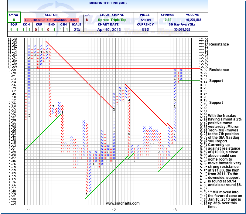Image resolution: width=246 pixels, height=214 pixels.
Task: Select the Support label at the 9.14 level
Action: [216, 81]
